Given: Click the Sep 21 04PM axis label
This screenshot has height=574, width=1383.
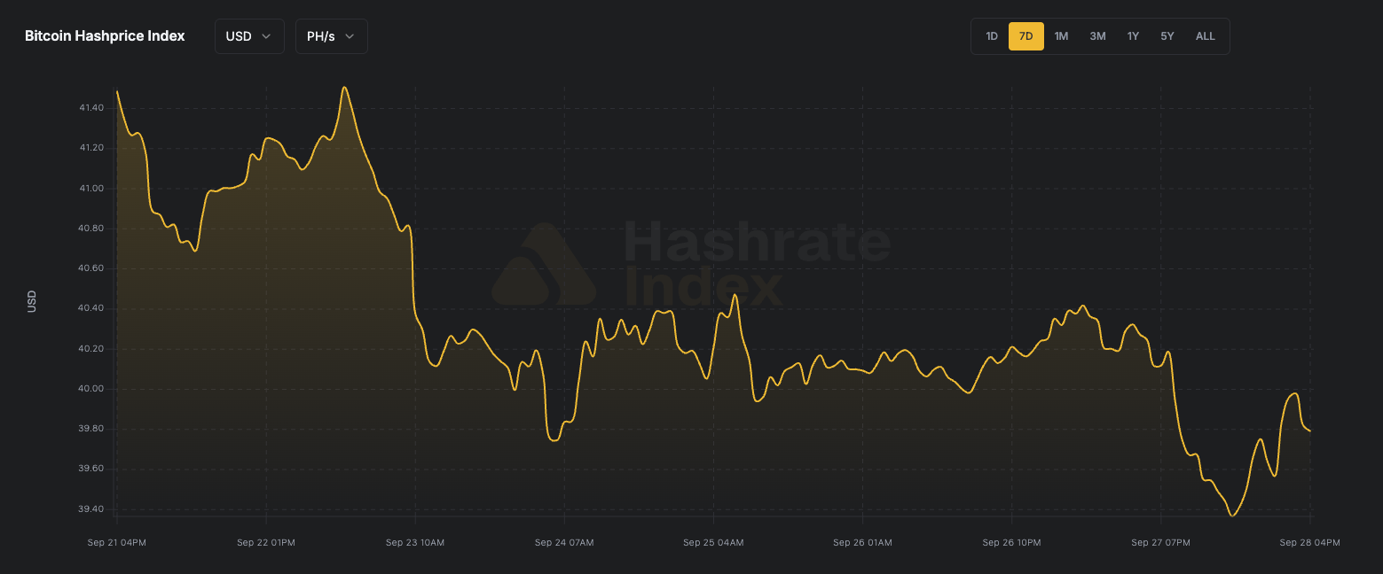Looking at the screenshot, I should tap(117, 542).
